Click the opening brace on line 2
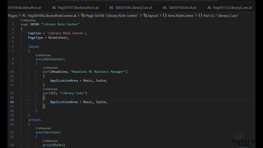263x148 pixels. click(x=22, y=29)
